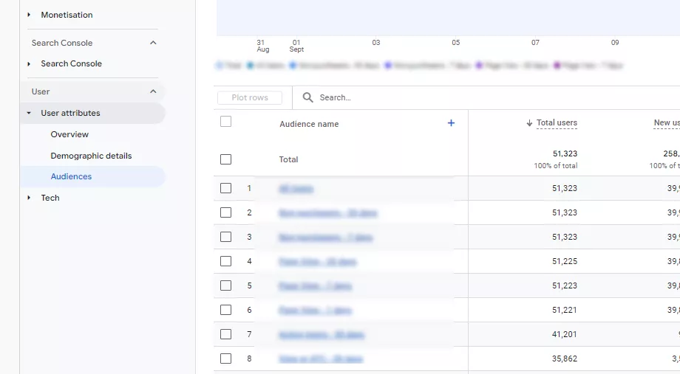Open the audience link in row 6
The height and width of the screenshot is (374, 680).
tap(316, 311)
